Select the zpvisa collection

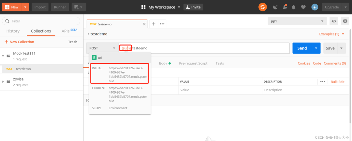pos(18,79)
